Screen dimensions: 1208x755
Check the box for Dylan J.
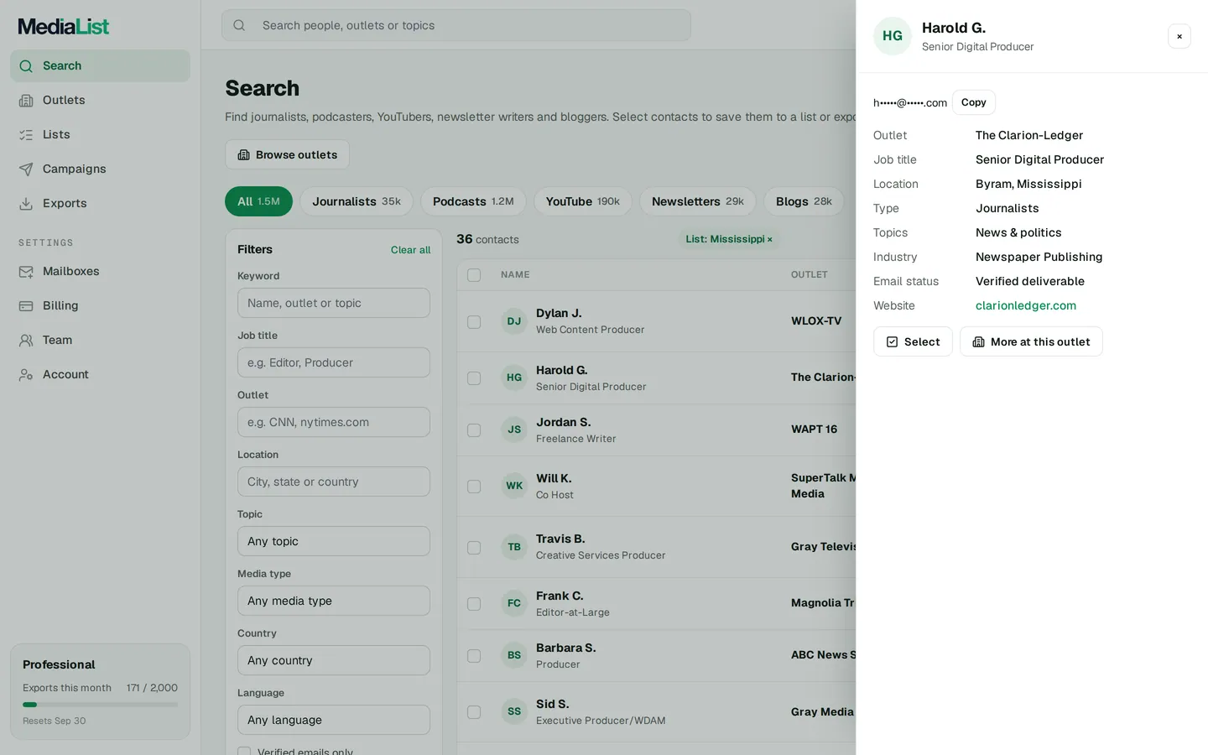(474, 322)
